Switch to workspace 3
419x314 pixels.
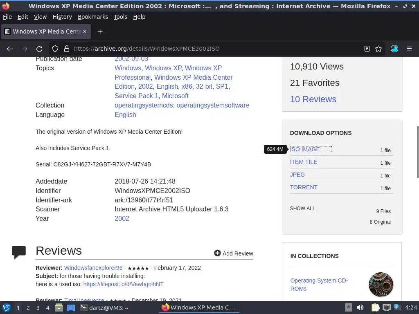click(38, 308)
